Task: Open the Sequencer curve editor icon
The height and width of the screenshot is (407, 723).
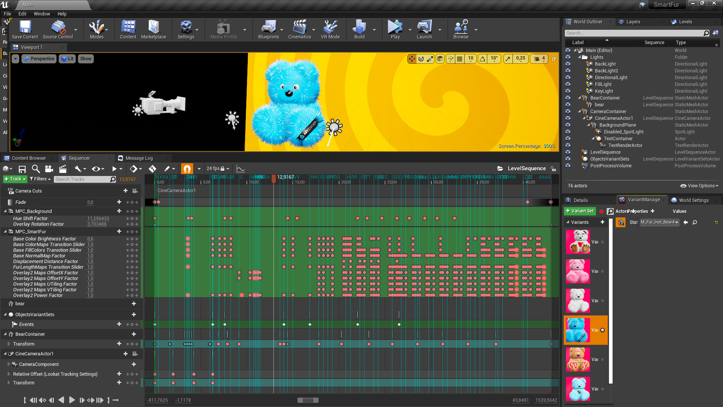Action: 241,169
